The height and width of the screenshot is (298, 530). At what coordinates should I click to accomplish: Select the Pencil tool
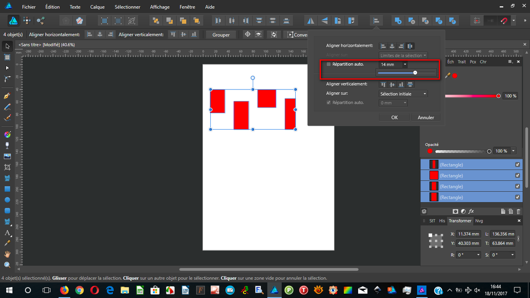click(x=7, y=107)
